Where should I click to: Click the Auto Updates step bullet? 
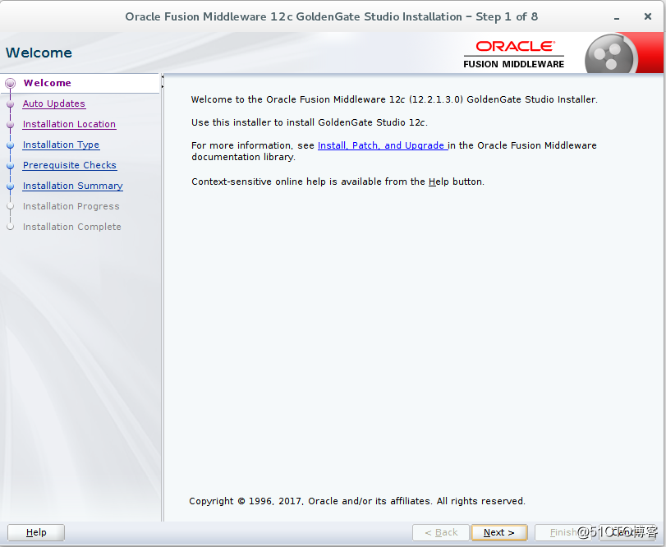10,104
